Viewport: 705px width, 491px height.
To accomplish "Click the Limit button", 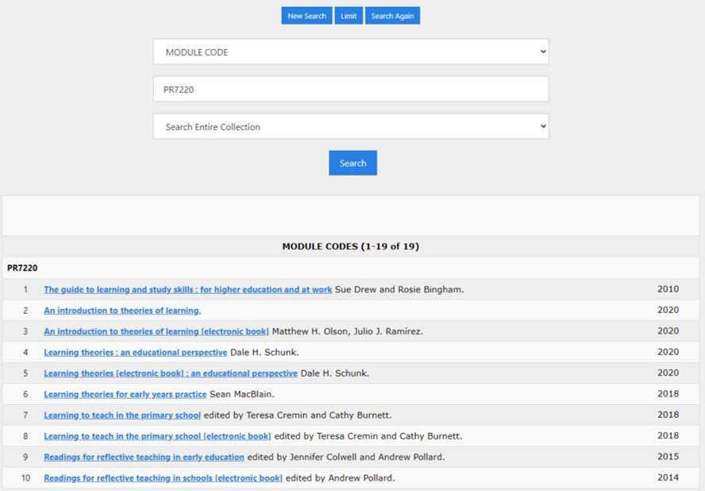I will pos(348,15).
